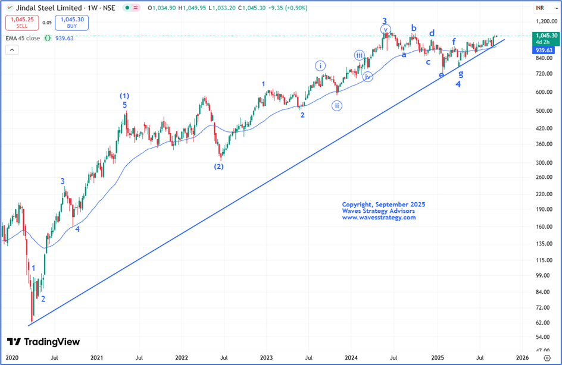The width and height of the screenshot is (562, 365).
Task: Click the pink wavy data-mode icon
Action: [x=136, y=8]
